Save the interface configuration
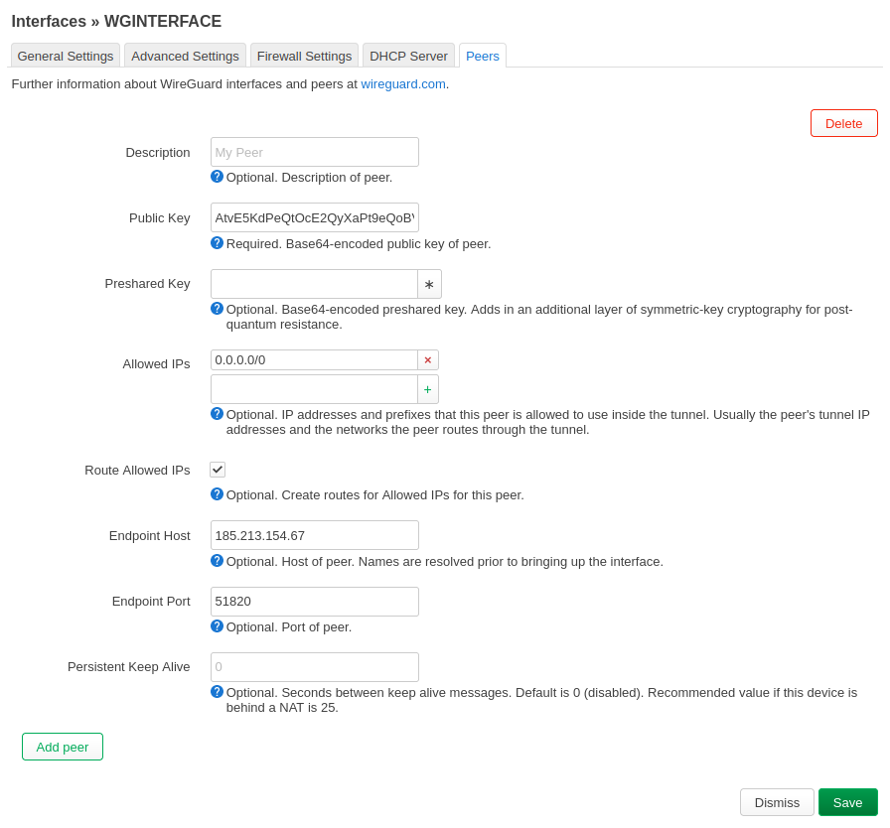Image resolution: width=890 pixels, height=828 pixels. tap(847, 802)
